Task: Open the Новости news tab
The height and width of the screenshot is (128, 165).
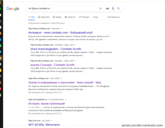Action: point(70,17)
